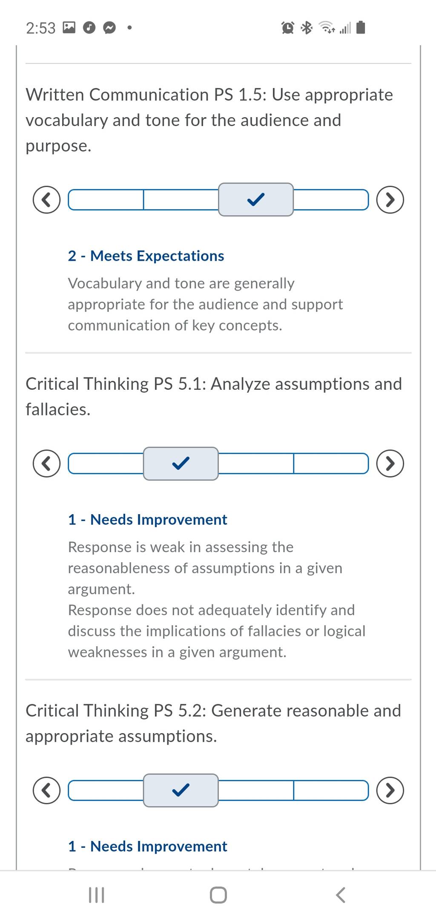The image size is (436, 921).
Task: Tap the Messenger notification icon in status bar
Action: [x=110, y=28]
